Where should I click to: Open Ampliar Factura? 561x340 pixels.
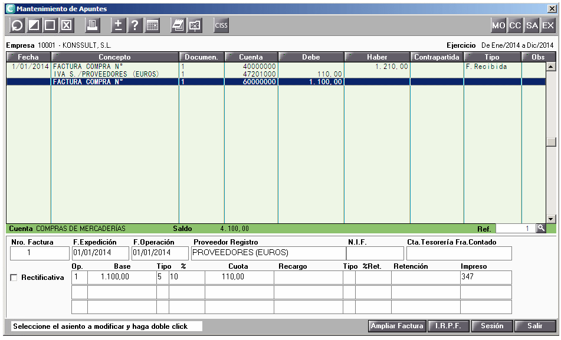[396, 326]
